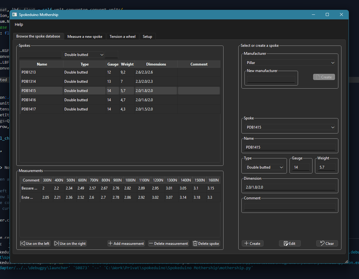
Task: Sort table by Weight column header
Action: pyautogui.click(x=127, y=64)
